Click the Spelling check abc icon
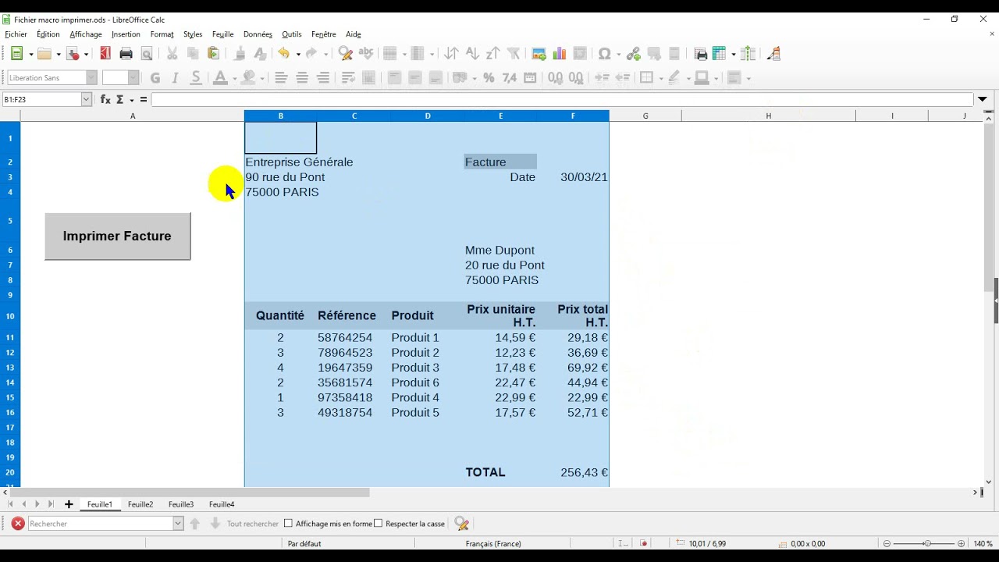The height and width of the screenshot is (562, 999). pos(366,54)
